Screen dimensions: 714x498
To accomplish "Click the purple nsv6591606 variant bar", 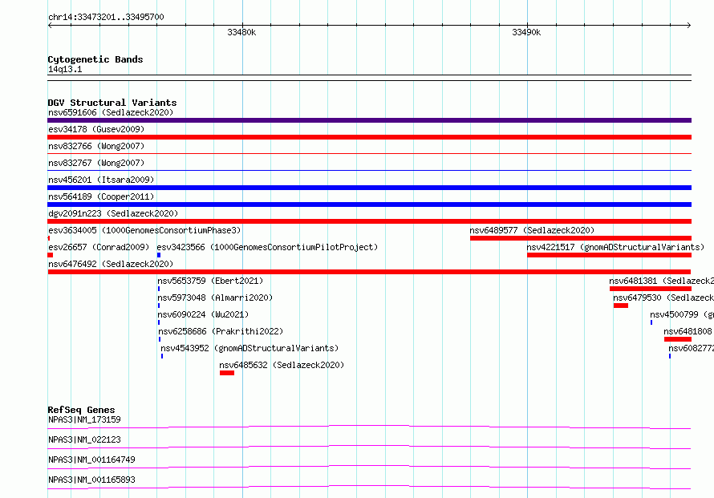I will pos(369,120).
